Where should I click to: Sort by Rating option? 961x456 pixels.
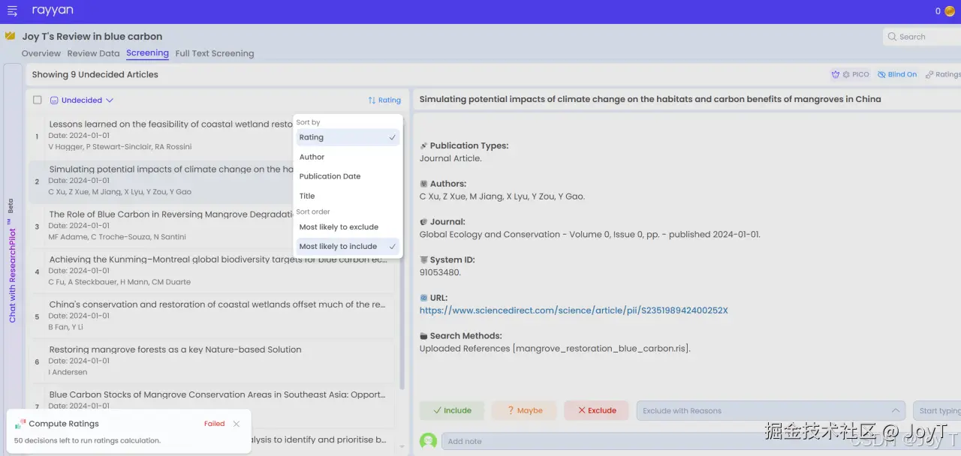(348, 137)
